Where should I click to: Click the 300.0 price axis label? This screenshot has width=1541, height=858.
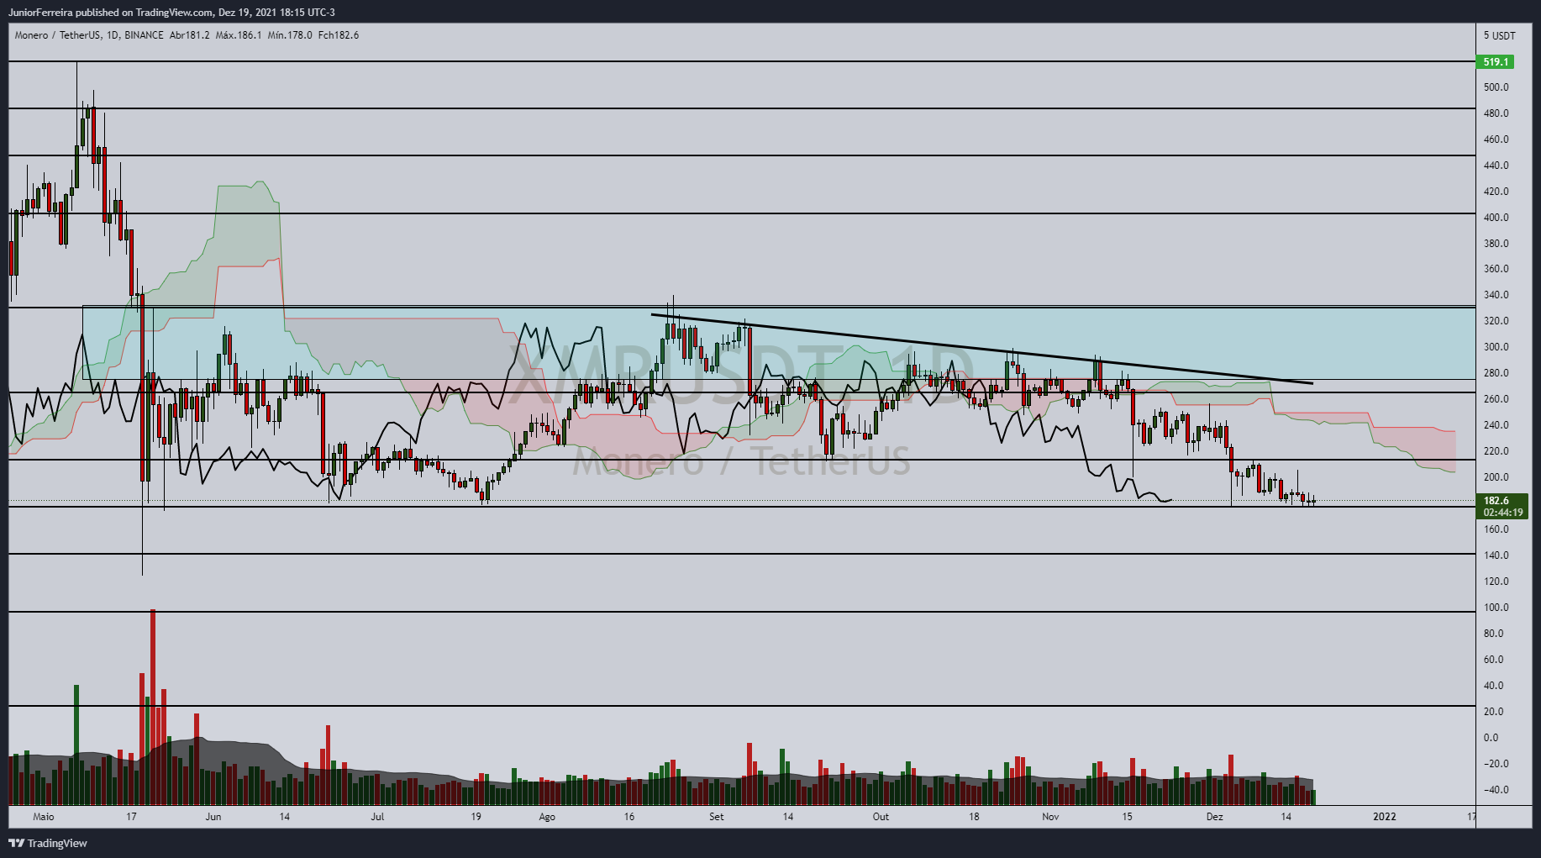(x=1496, y=347)
